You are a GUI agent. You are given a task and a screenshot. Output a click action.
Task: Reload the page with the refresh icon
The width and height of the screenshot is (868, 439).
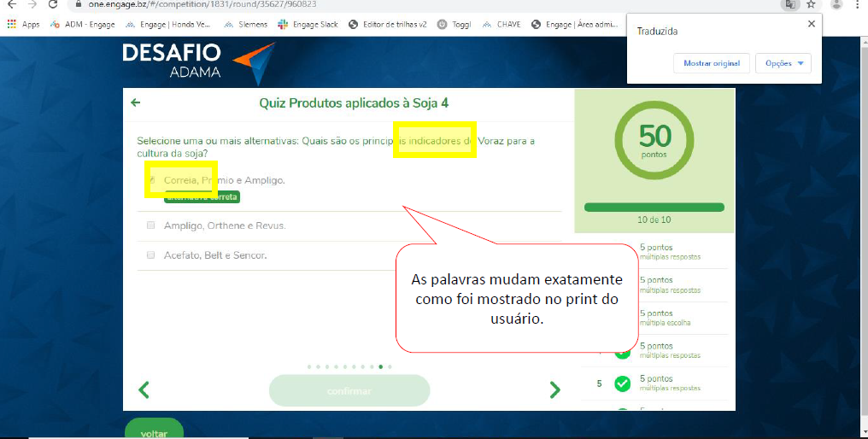click(53, 4)
